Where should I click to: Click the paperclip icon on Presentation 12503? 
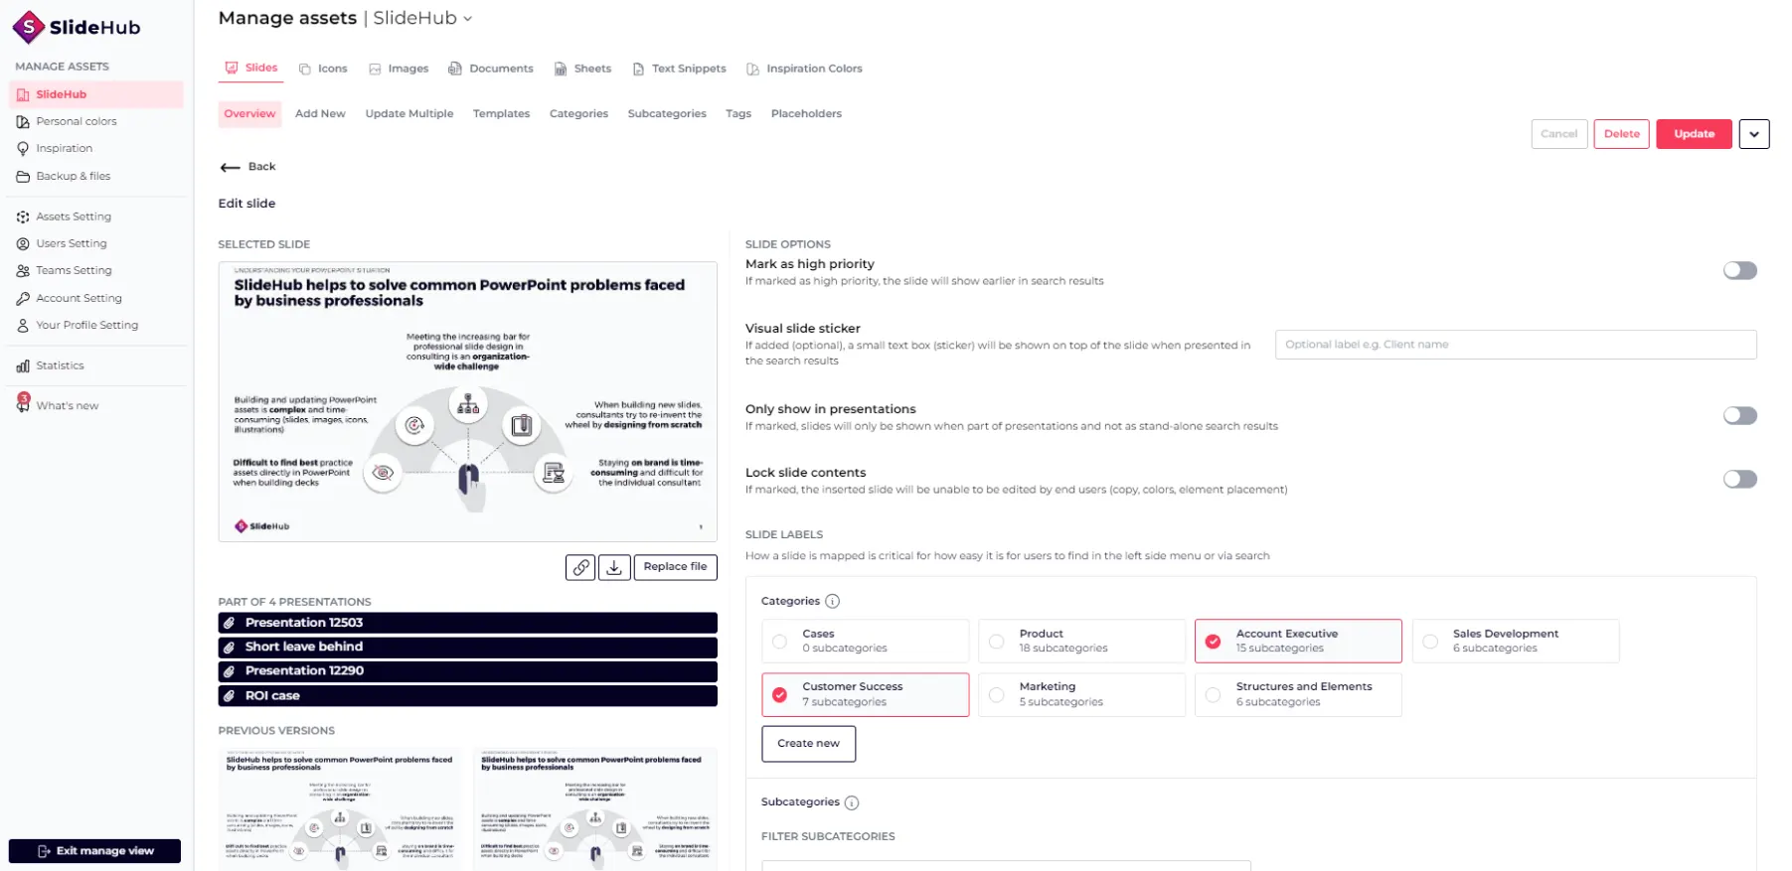pos(230,623)
